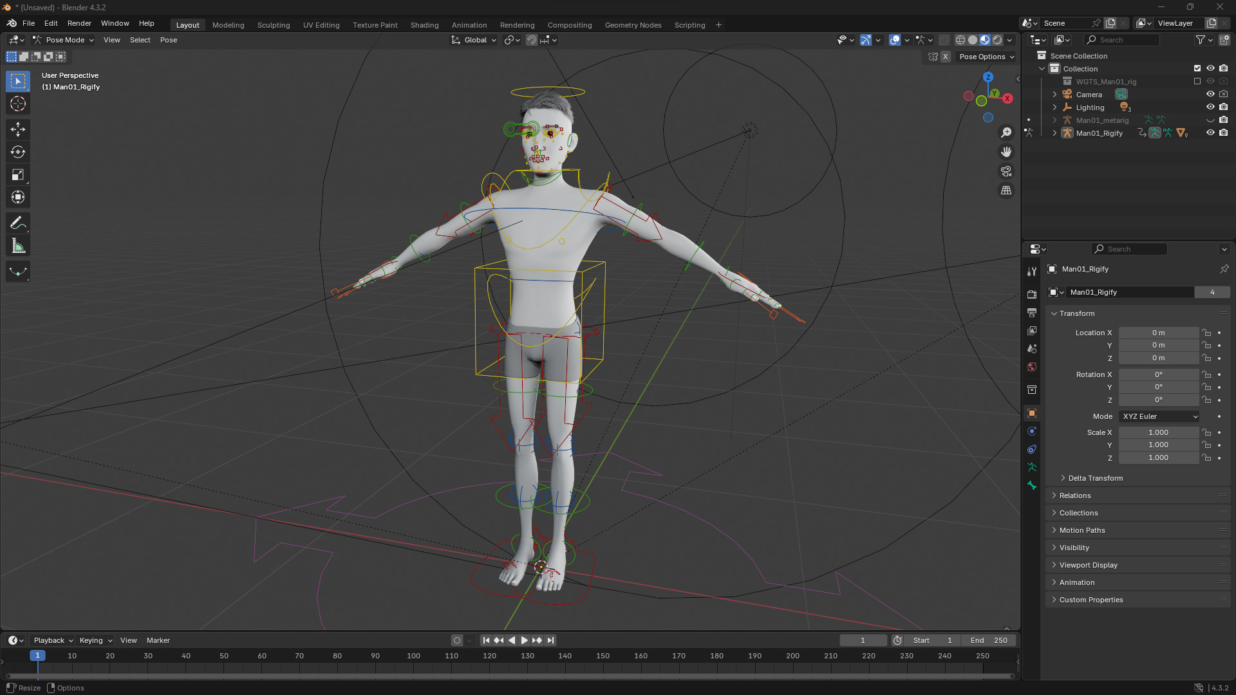Viewport: 1236px width, 695px height.
Task: Switch to rendered viewport shading
Action: (997, 40)
